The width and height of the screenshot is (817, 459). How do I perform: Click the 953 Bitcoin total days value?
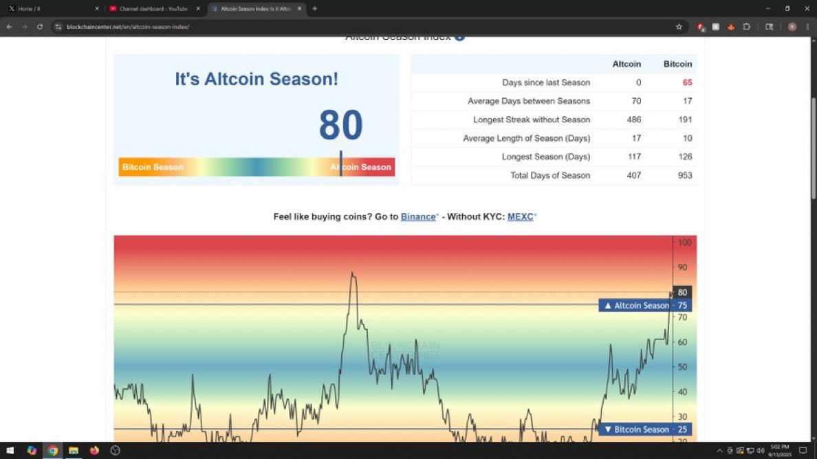[685, 175]
